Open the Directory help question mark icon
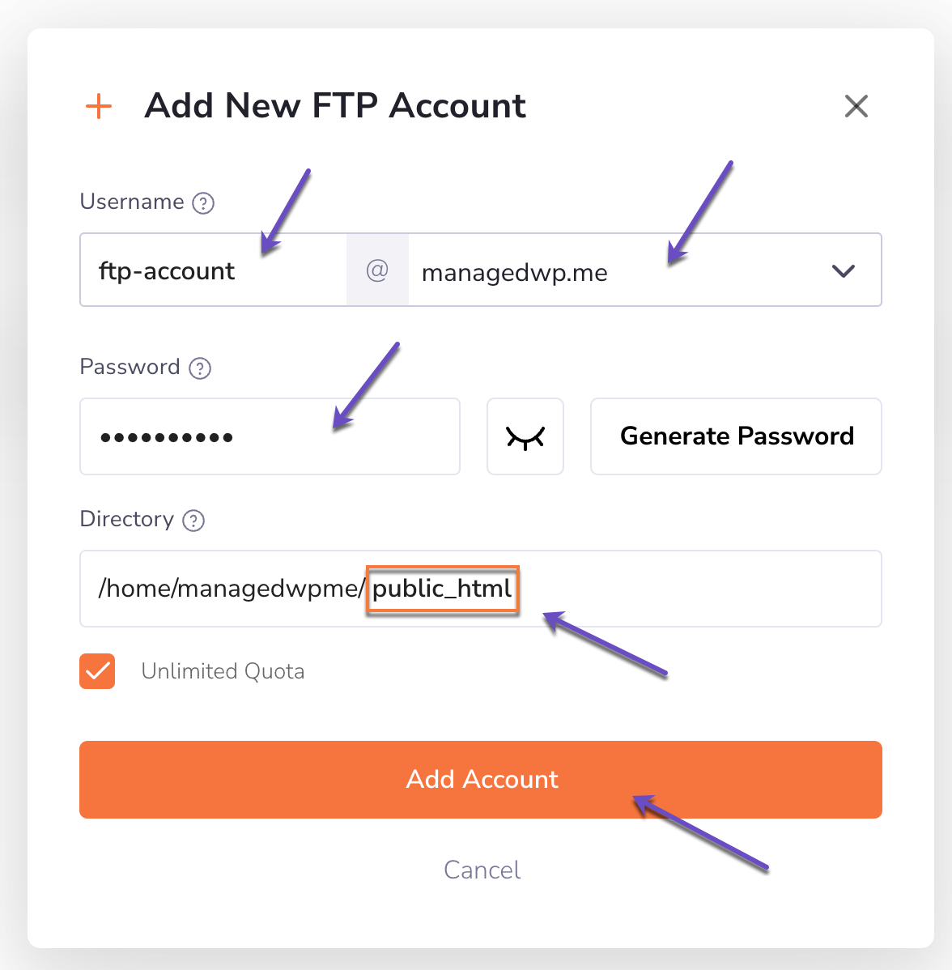The image size is (952, 970). 193,521
